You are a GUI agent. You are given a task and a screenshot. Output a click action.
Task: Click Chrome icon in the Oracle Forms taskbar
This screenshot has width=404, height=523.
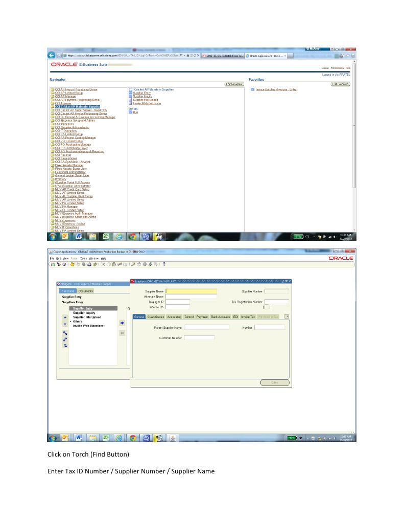click(x=133, y=438)
